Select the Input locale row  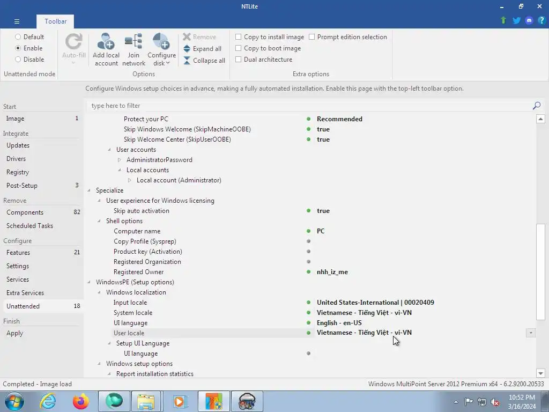pyautogui.click(x=310, y=303)
